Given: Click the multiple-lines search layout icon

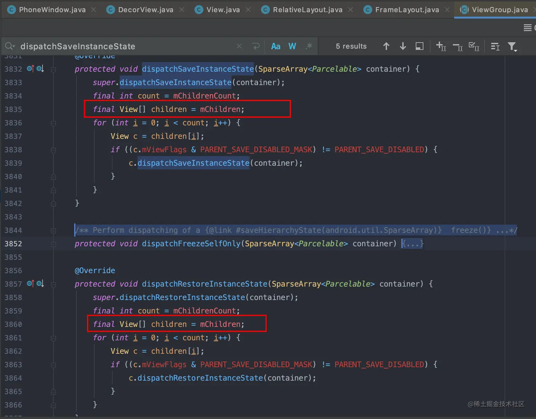Looking at the screenshot, I should point(495,46).
